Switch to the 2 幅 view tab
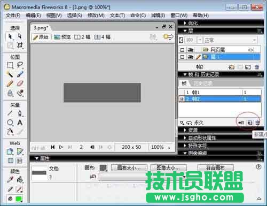 (x=82, y=37)
